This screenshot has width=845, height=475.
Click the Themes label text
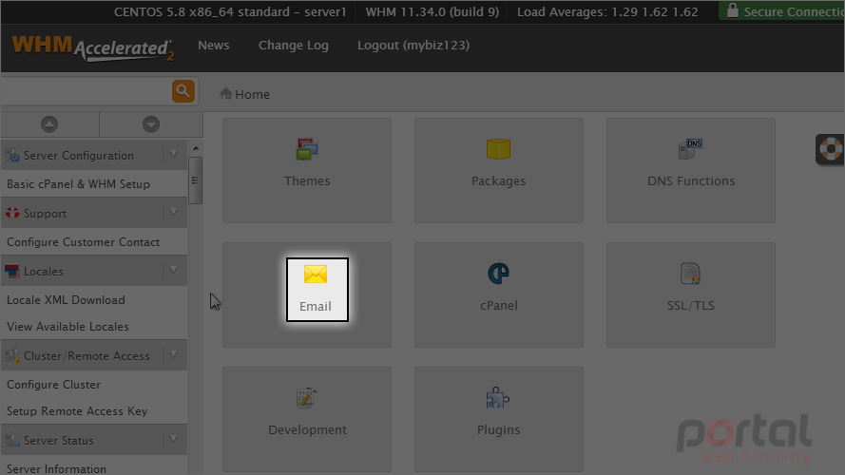pos(307,180)
